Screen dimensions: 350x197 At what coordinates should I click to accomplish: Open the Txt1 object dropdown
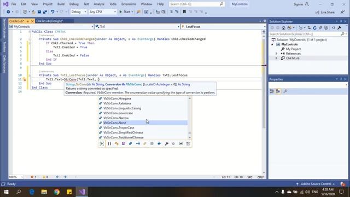click(x=137, y=27)
